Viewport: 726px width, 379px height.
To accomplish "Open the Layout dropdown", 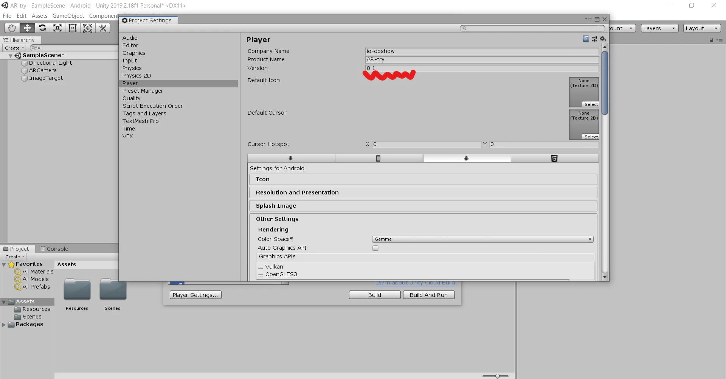I will [x=702, y=28].
